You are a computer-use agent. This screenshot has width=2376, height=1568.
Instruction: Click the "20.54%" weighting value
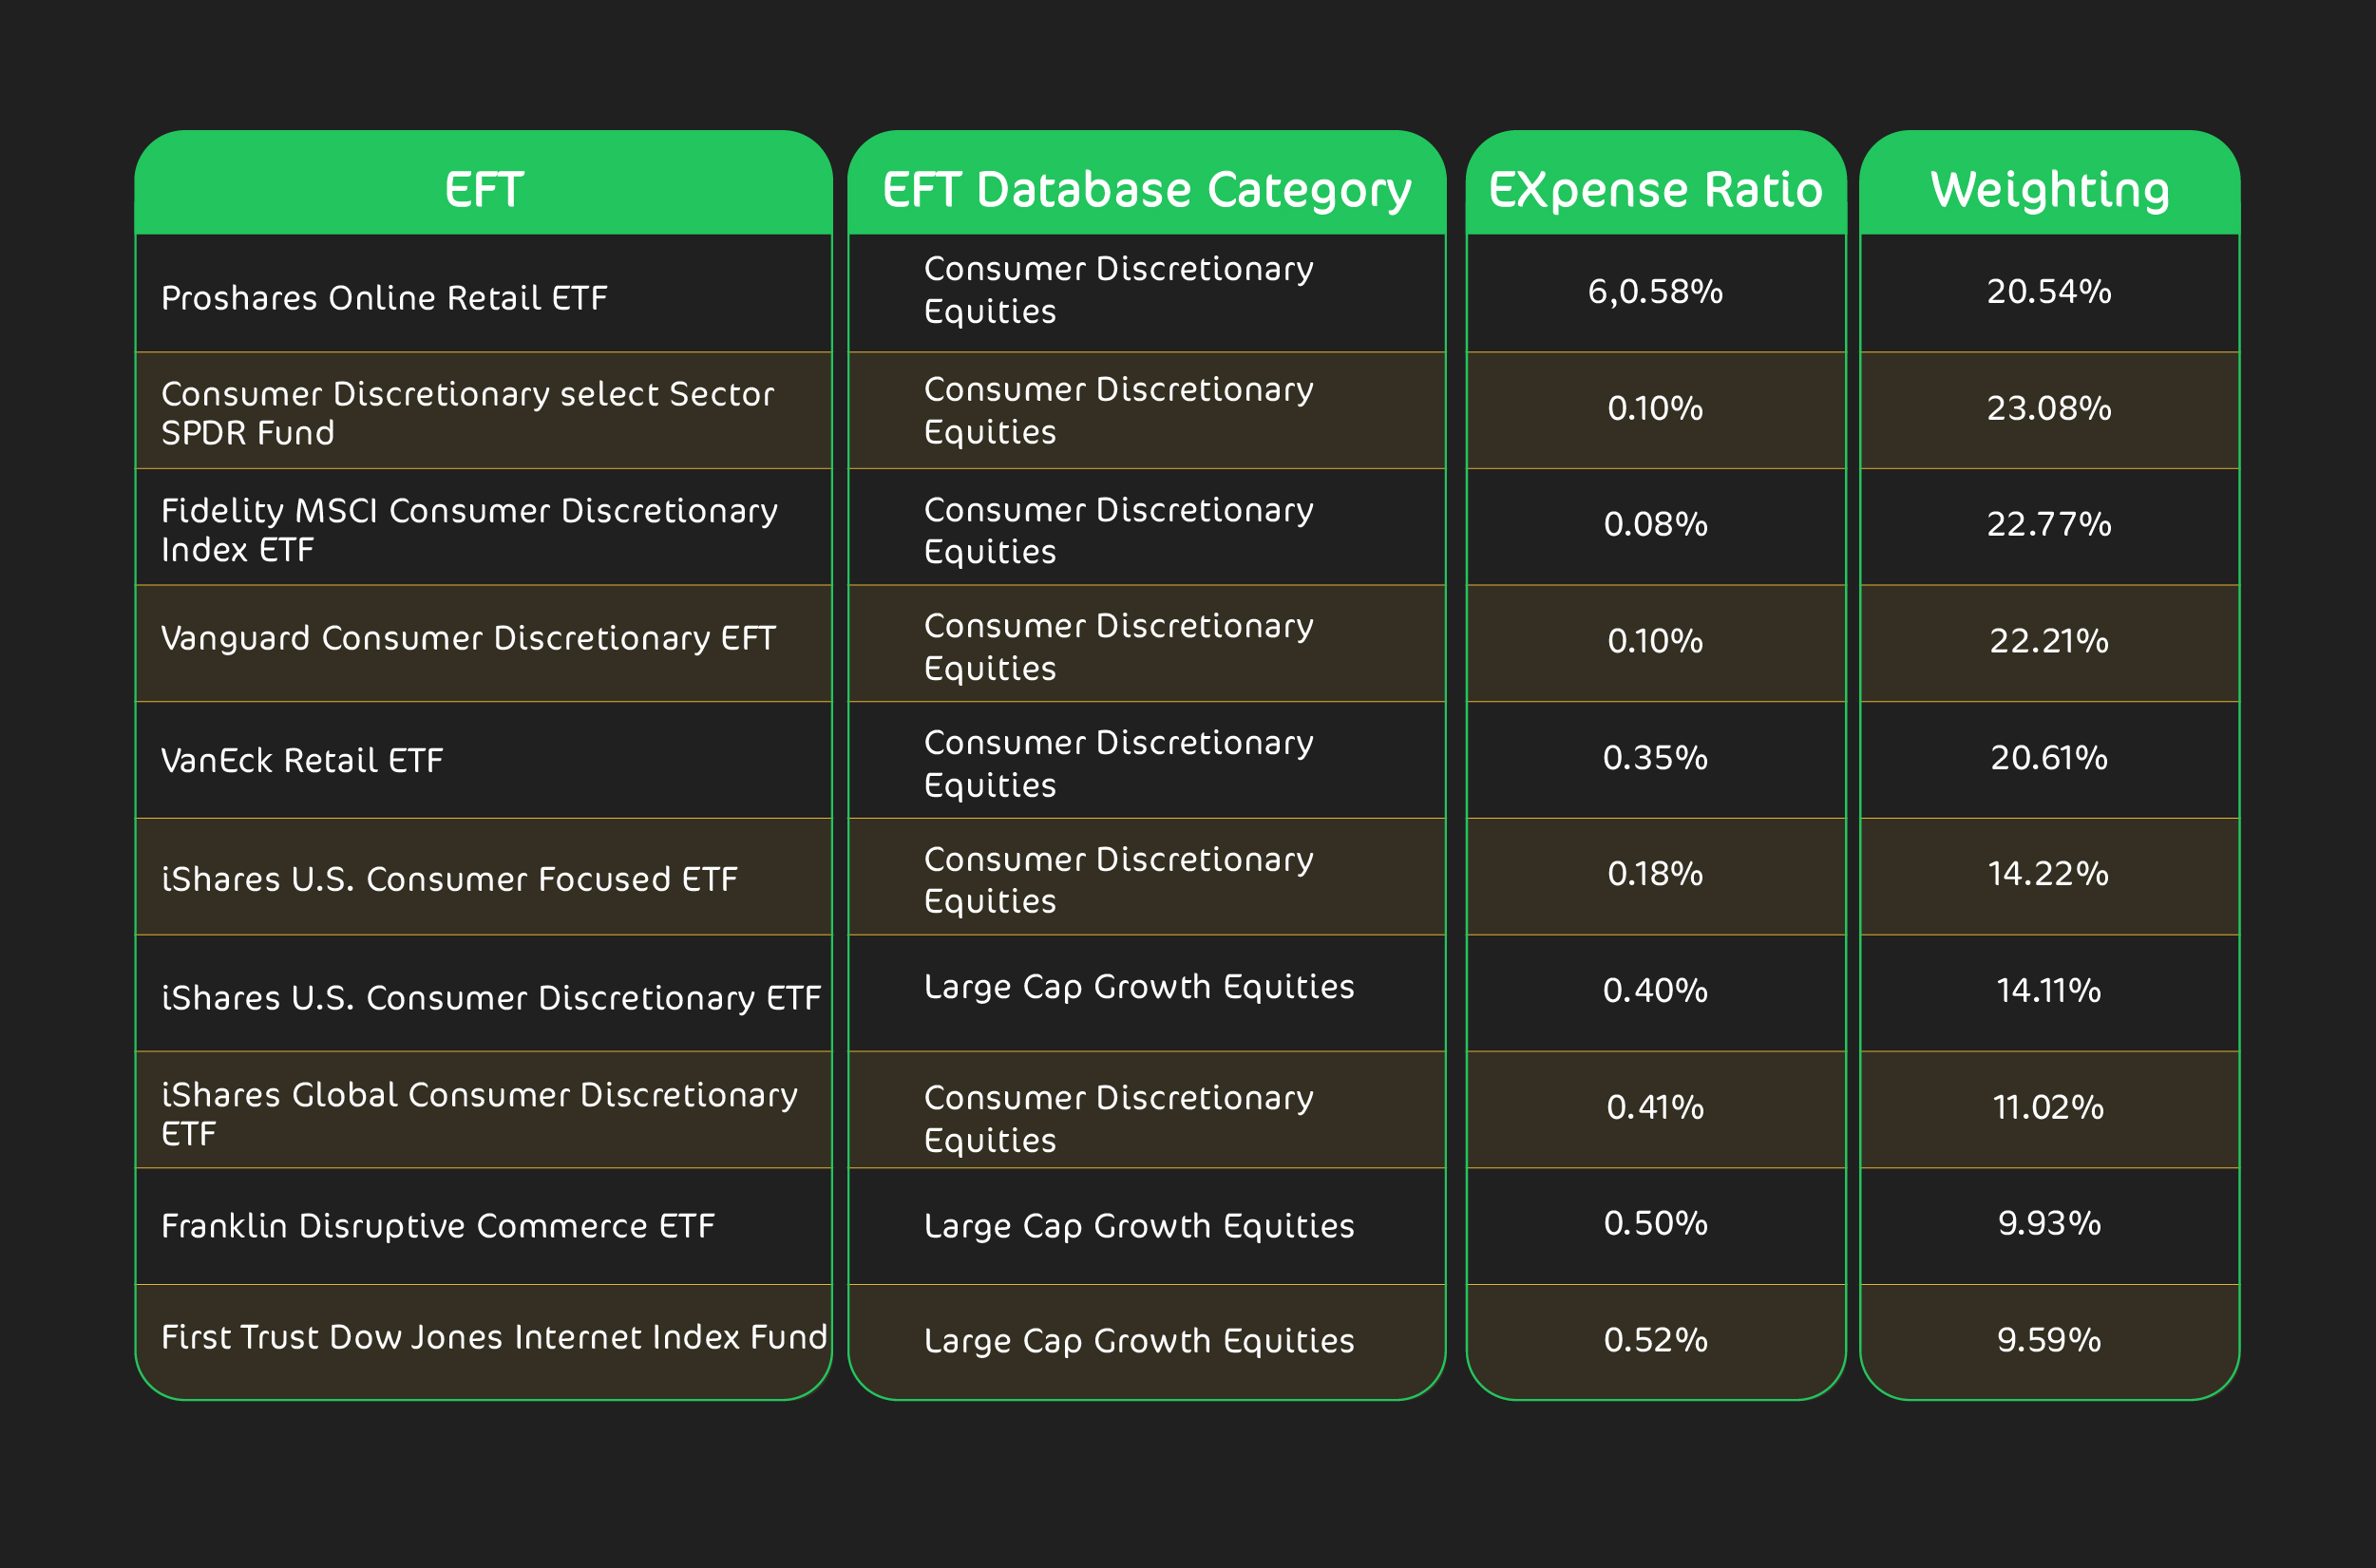2049,292
